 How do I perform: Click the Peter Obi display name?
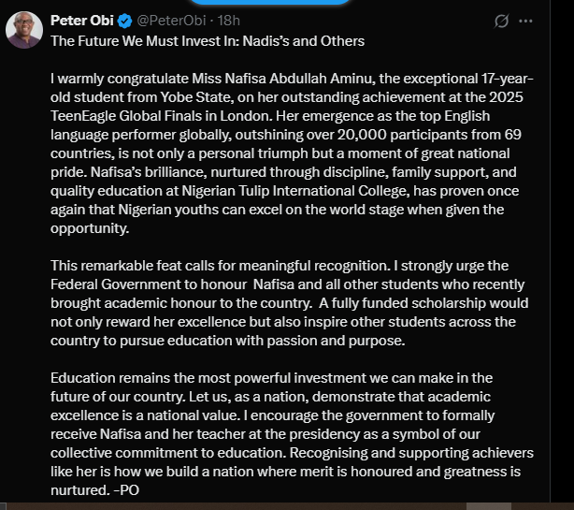coord(82,21)
